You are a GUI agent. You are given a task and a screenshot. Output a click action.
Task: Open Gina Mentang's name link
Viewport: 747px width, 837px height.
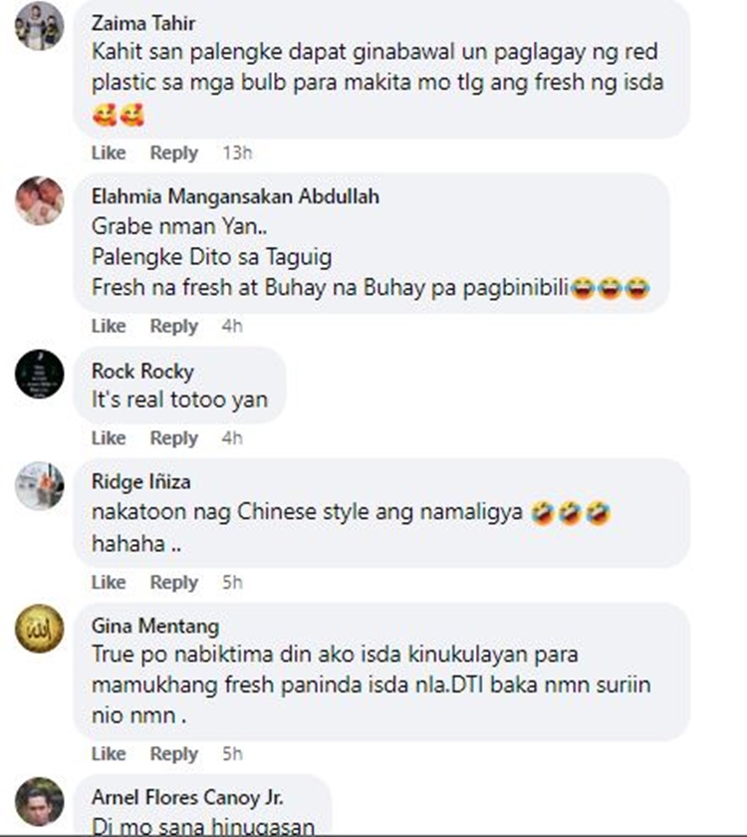[155, 626]
